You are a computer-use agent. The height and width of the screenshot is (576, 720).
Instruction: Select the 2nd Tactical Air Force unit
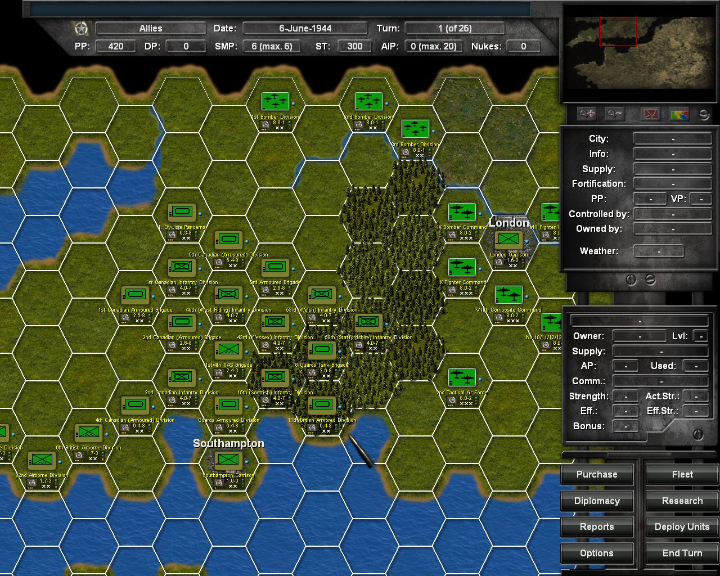(x=461, y=377)
